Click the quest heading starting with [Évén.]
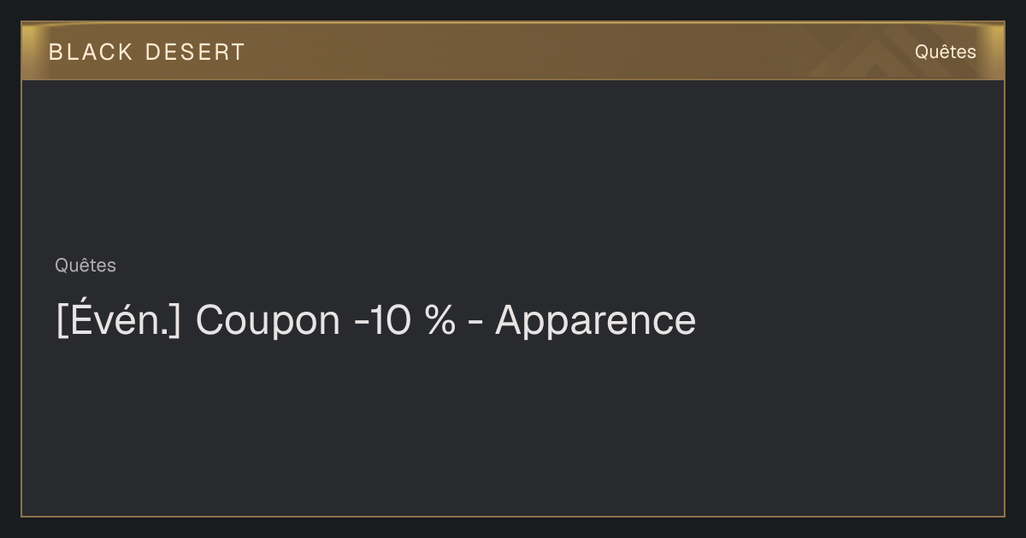 376,321
